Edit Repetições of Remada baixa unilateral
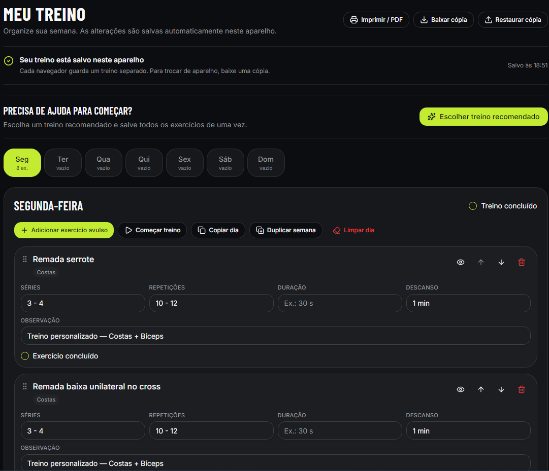 [211, 431]
